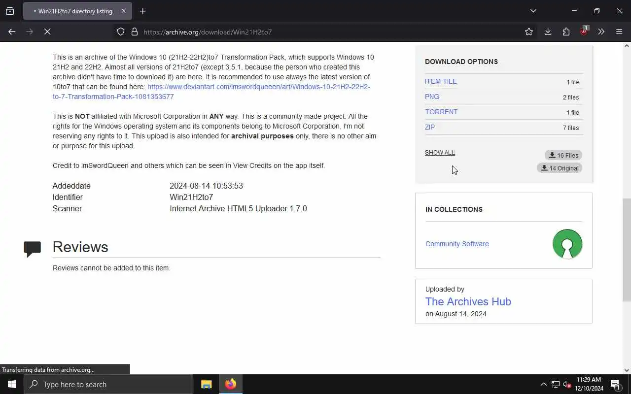Open the Extensions puzzle icon

(566, 32)
